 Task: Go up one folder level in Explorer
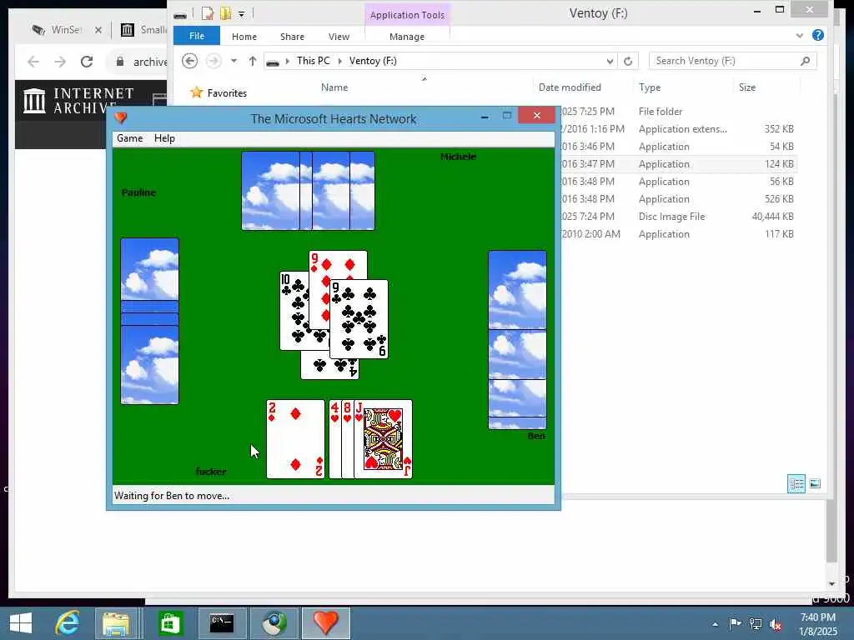252,61
